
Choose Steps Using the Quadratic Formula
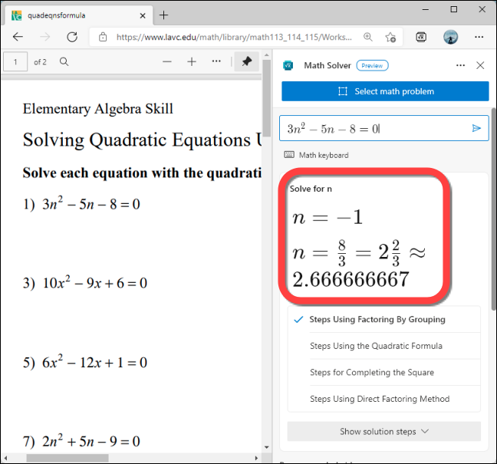(x=376, y=346)
